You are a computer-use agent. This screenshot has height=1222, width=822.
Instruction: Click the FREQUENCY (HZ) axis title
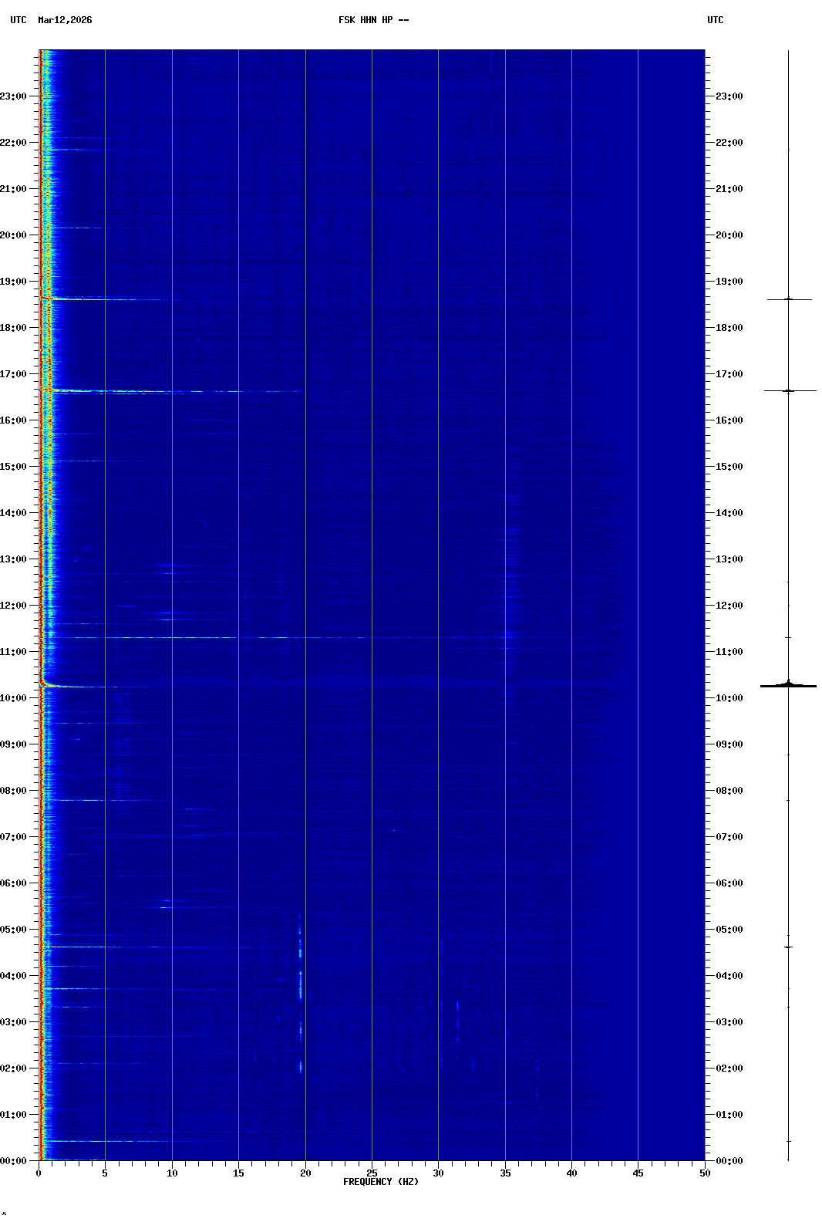[381, 1182]
